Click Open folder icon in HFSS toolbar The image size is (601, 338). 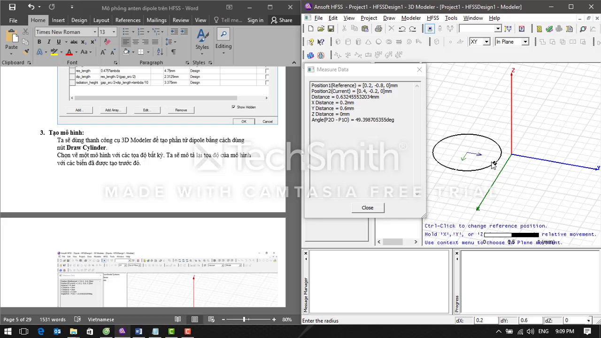(x=321, y=29)
